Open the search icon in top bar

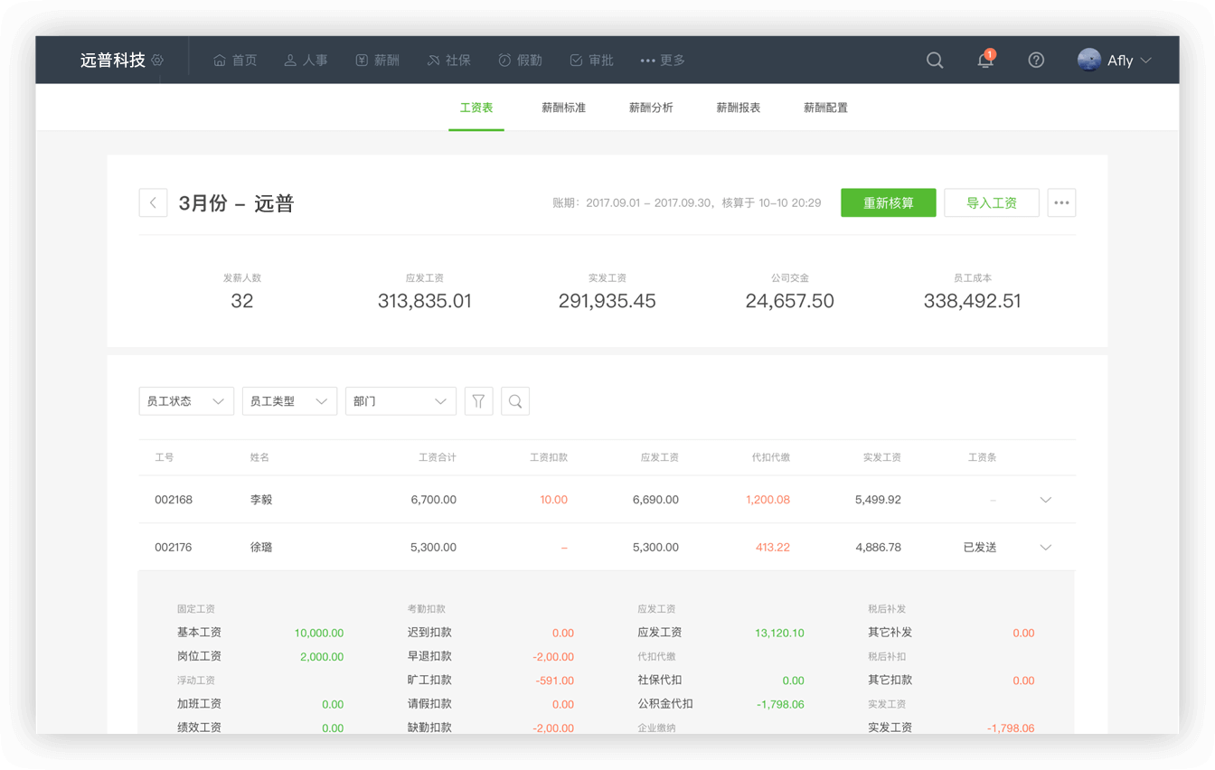click(x=935, y=61)
